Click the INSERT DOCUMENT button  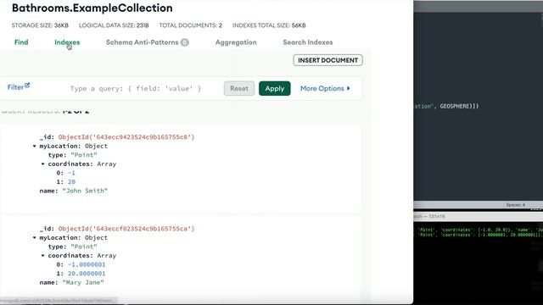pyautogui.click(x=328, y=60)
